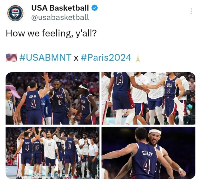Viewport: 200px width, 187px height.
Task: Open the @usabasketball handle
Action: (x=60, y=17)
